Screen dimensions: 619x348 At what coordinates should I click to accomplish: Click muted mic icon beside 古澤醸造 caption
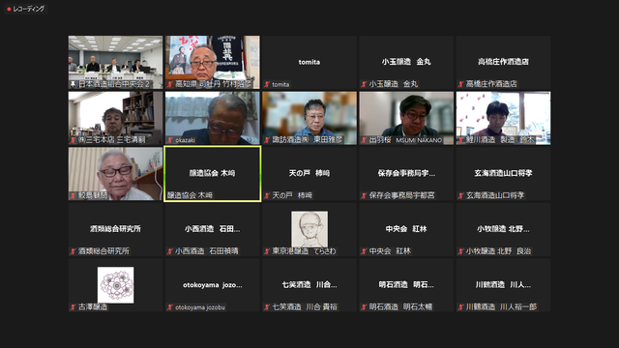pyautogui.click(x=74, y=307)
